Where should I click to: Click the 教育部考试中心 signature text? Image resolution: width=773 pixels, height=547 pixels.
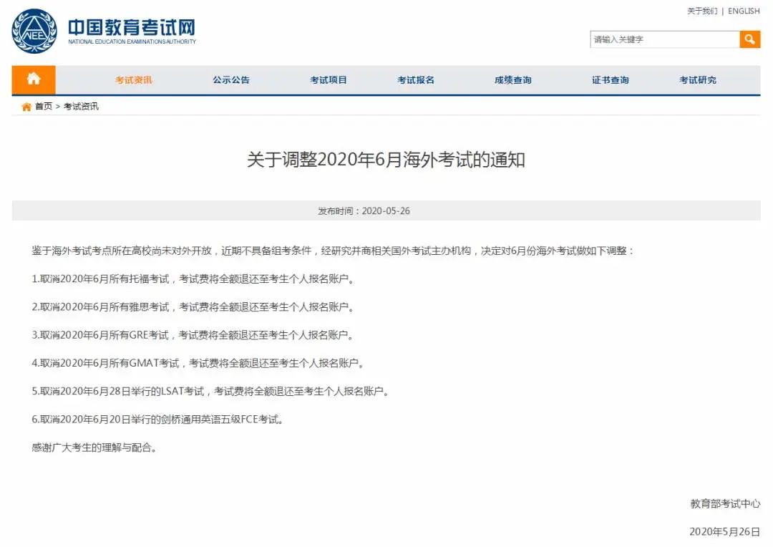coord(726,504)
